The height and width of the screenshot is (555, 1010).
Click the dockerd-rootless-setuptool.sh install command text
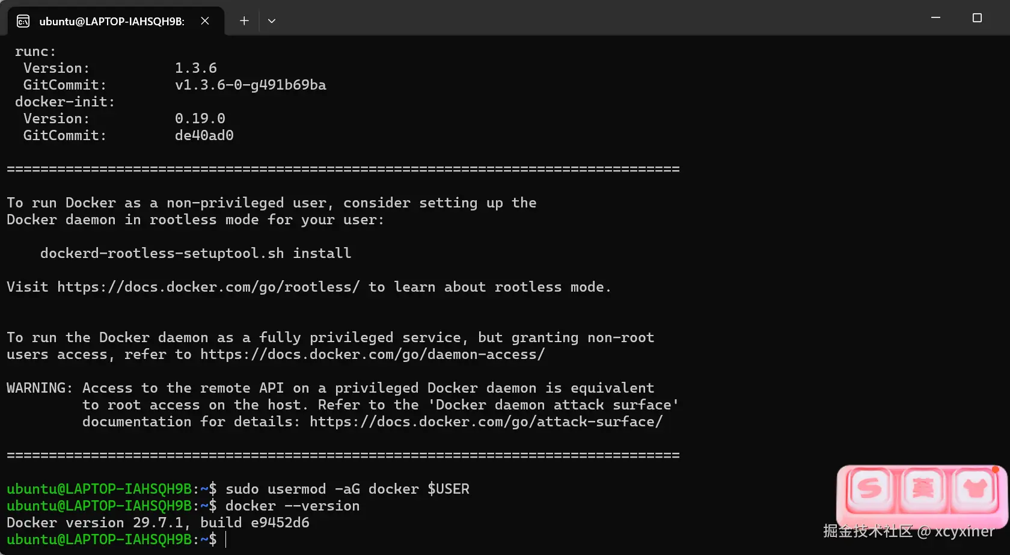click(196, 253)
